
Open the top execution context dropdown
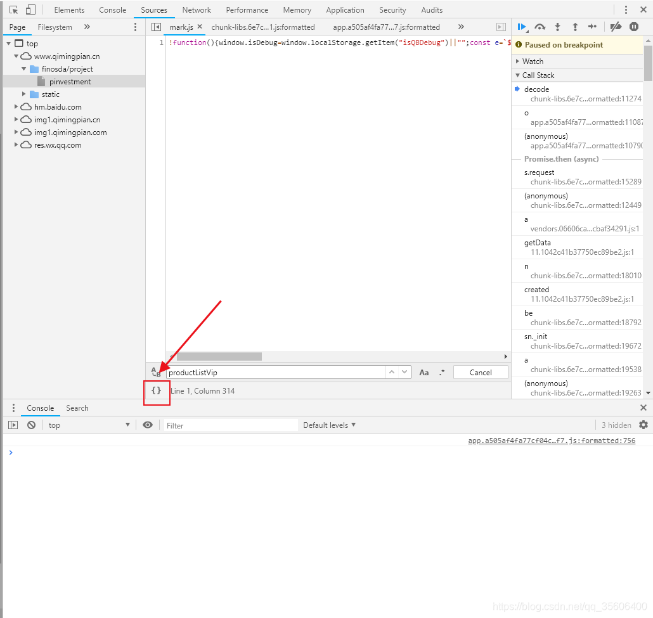point(89,425)
